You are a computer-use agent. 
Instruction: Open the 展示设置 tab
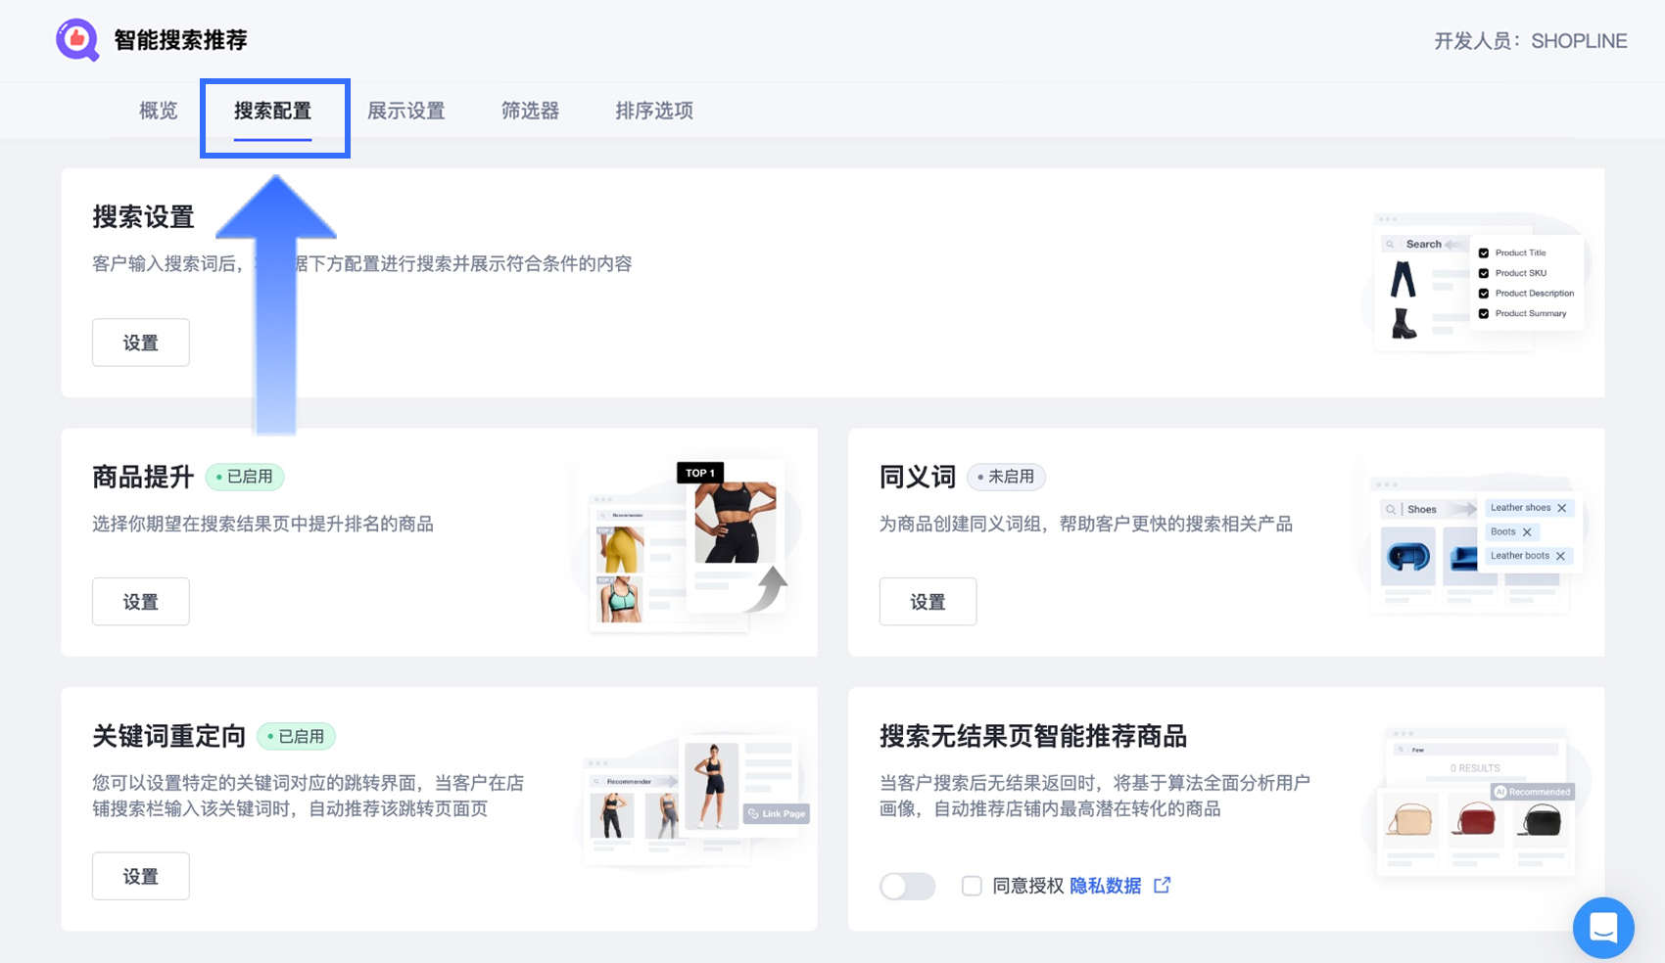tap(406, 111)
